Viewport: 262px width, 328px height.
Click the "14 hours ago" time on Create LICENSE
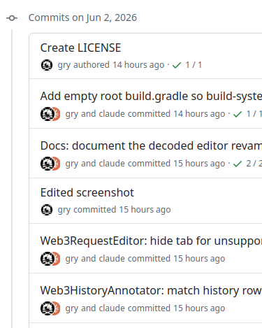point(138,65)
